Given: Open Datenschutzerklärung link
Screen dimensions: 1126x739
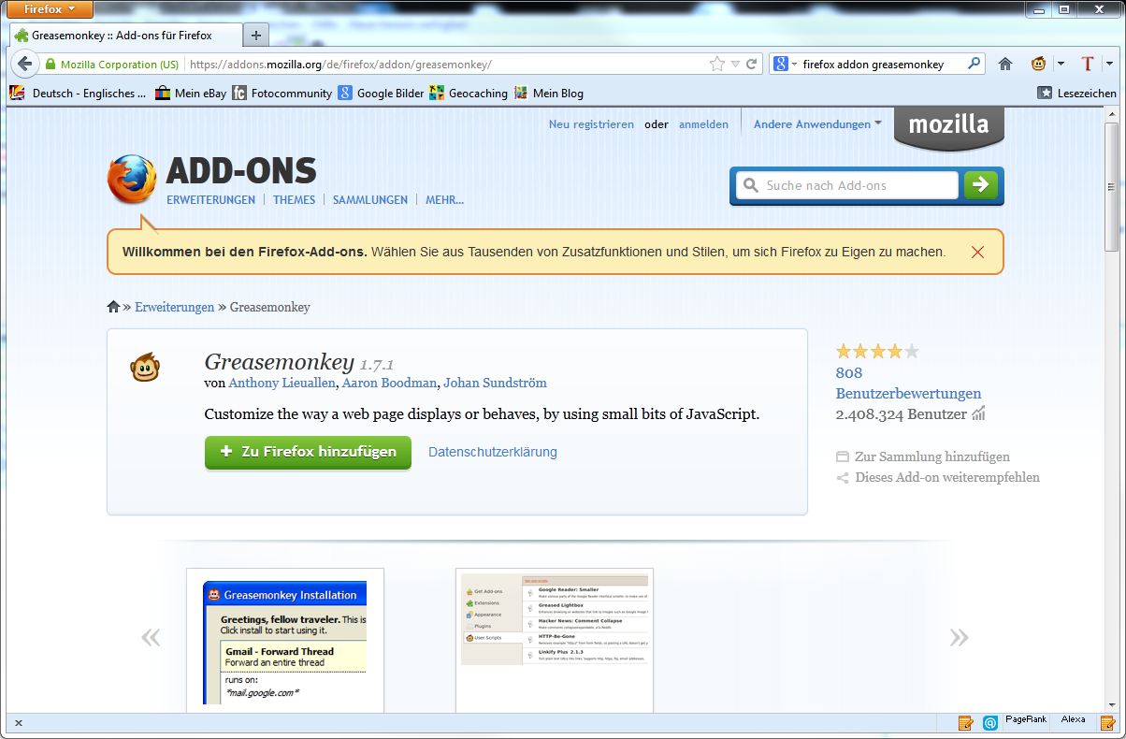Looking at the screenshot, I should (493, 452).
